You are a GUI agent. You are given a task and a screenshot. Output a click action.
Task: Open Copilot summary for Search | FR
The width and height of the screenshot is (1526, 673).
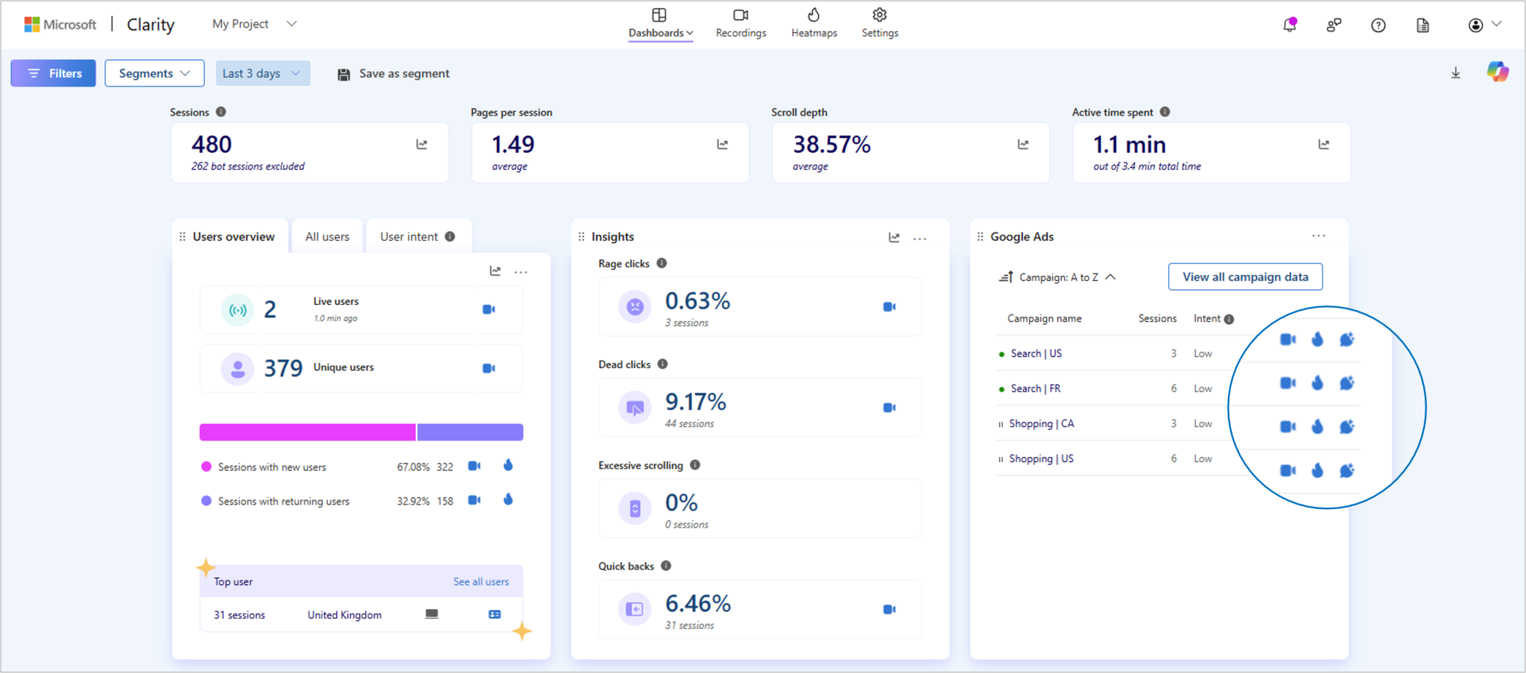click(1347, 383)
